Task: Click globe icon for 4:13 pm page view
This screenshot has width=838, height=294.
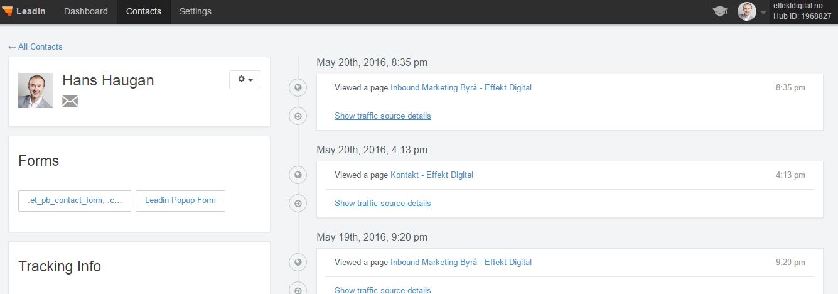Action: 298,175
